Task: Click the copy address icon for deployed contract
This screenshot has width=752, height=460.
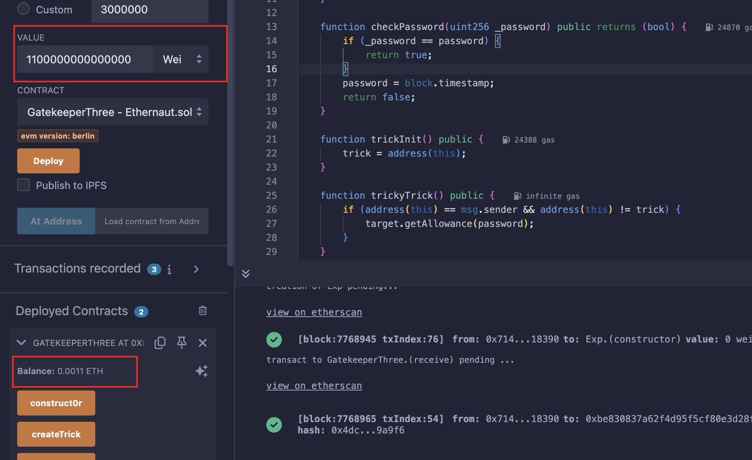Action: point(160,343)
